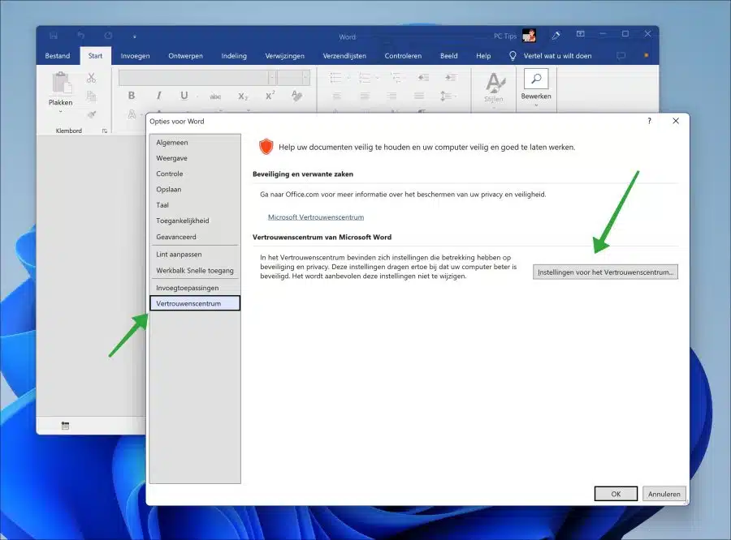Click the 'Vertel wat u wilt doen' box

coord(551,56)
